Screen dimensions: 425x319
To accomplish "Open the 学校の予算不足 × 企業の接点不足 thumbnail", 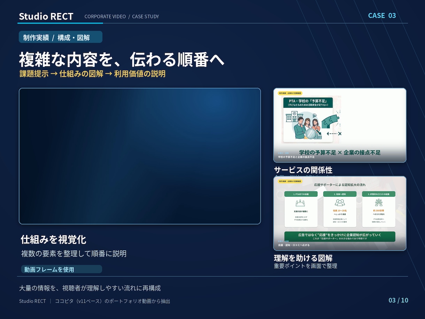I will tap(340, 125).
